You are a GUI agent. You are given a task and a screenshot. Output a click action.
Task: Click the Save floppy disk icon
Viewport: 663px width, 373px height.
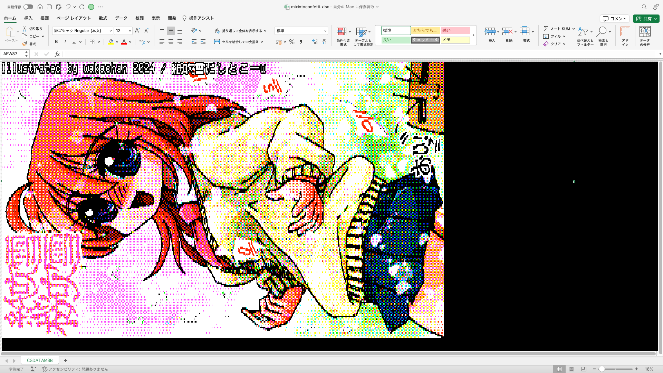(x=49, y=7)
